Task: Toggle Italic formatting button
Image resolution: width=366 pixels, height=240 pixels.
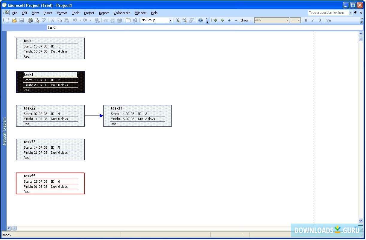Action: click(x=313, y=20)
